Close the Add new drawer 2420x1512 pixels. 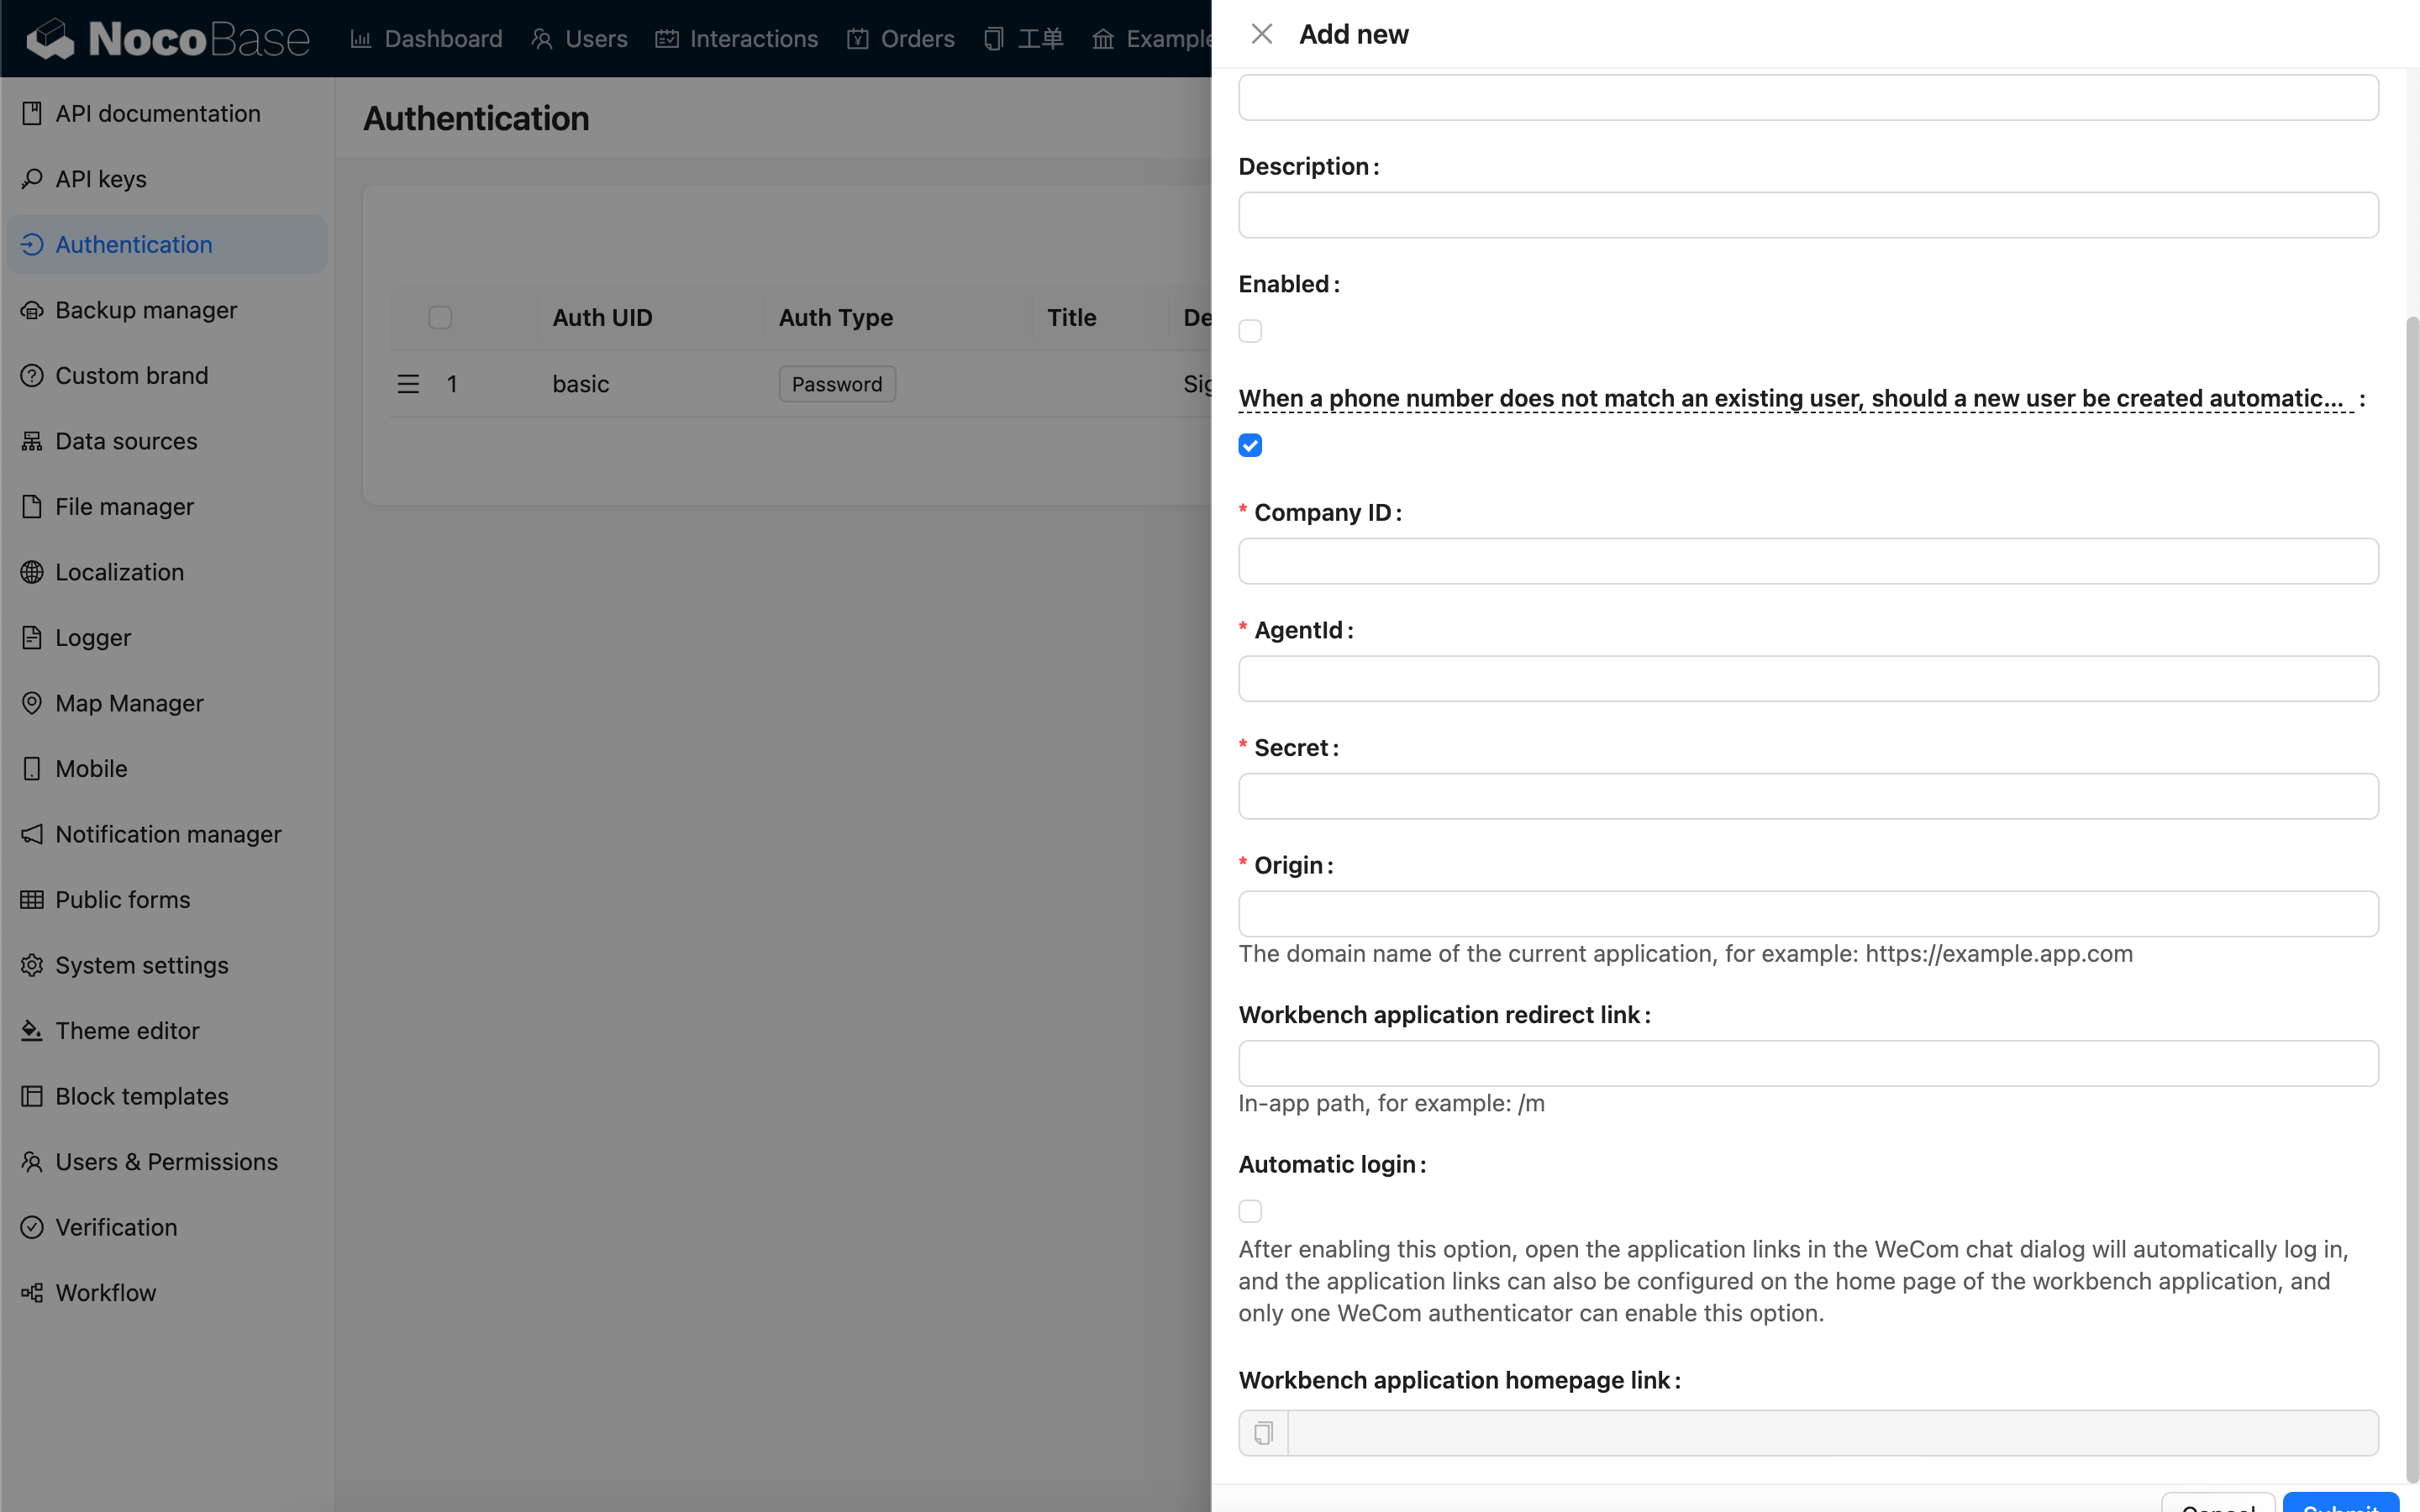(x=1261, y=34)
